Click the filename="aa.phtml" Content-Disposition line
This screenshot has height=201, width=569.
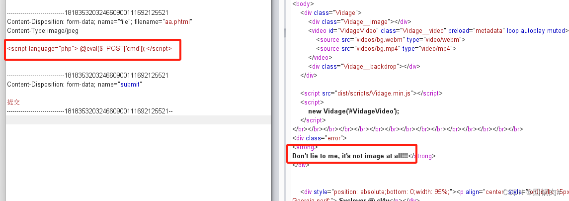[x=99, y=22]
